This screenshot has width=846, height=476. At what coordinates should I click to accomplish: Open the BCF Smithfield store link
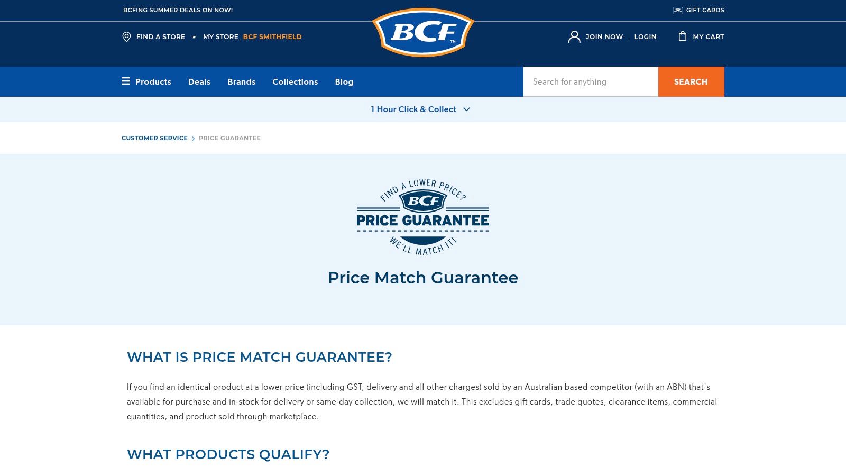[x=272, y=37]
